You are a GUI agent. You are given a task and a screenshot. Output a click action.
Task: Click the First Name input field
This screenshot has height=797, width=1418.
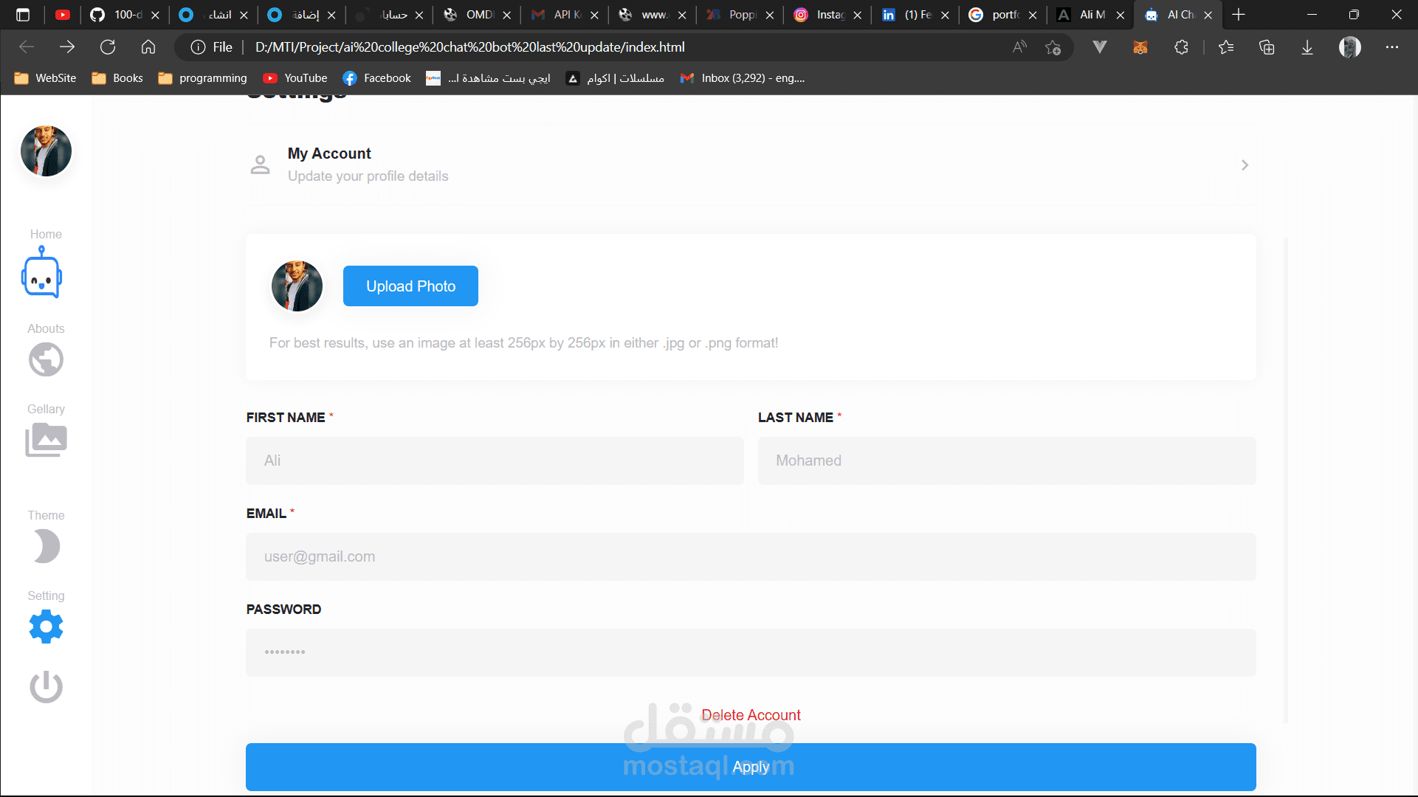pyautogui.click(x=495, y=460)
